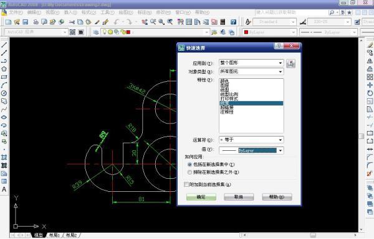Select 颜色 in property list
Viewport: 374px width, 239px height.
224,81
